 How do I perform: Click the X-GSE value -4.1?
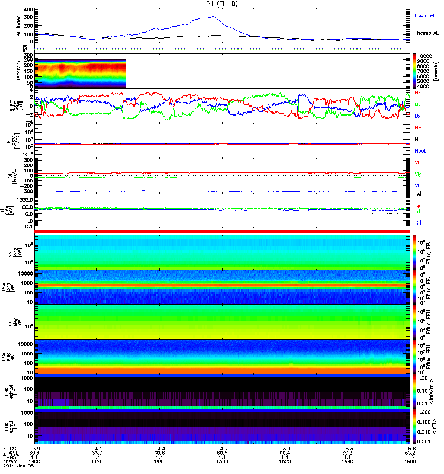[96, 449]
